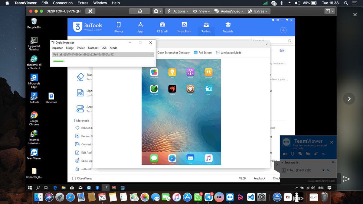
Task: Click the www.teamviewer.com link
Action: (x=321, y=181)
